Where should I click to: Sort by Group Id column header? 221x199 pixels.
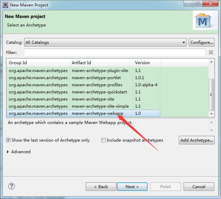click(x=38, y=62)
